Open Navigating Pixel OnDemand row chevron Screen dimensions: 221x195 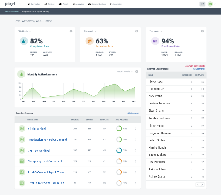click(x=136, y=161)
